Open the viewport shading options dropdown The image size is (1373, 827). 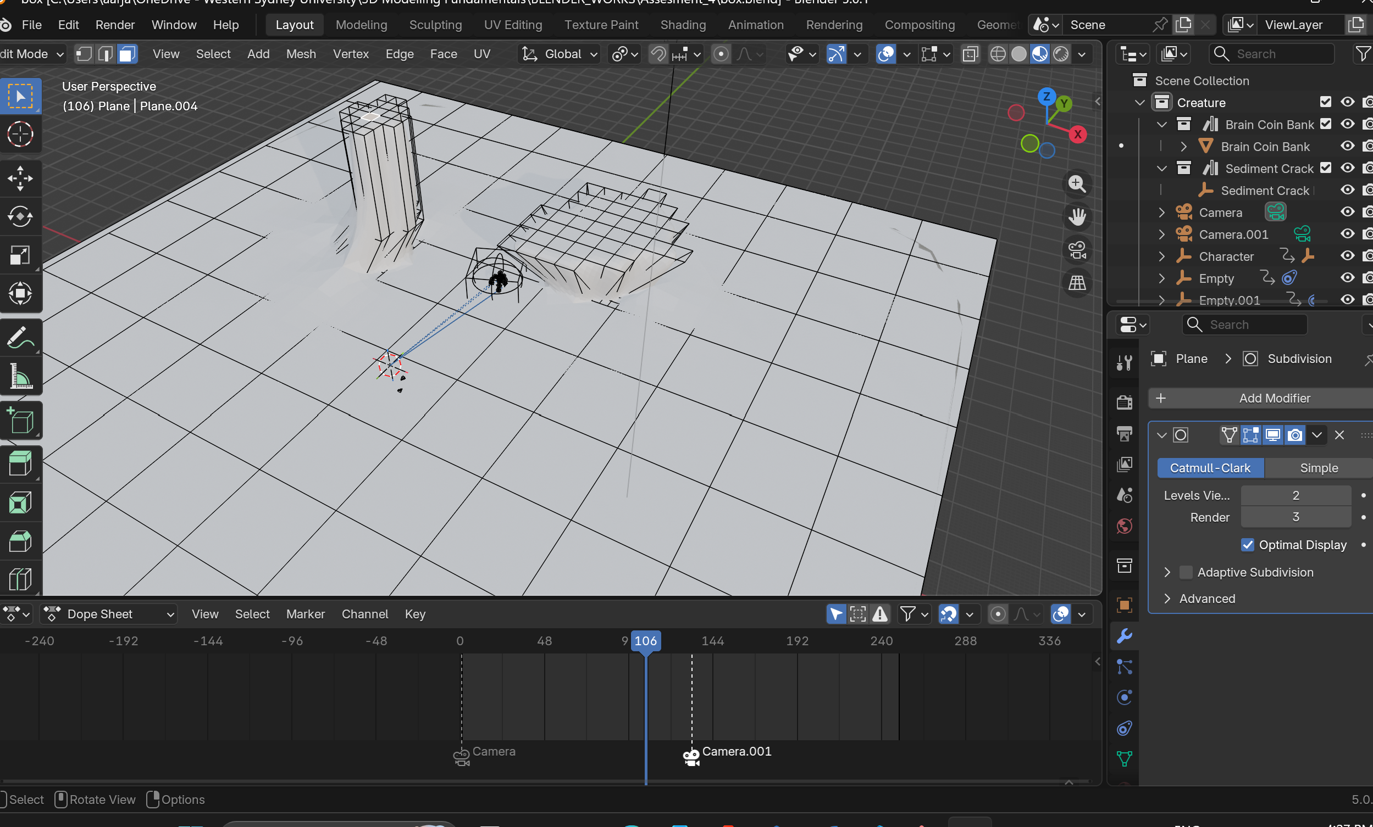pos(1082,54)
